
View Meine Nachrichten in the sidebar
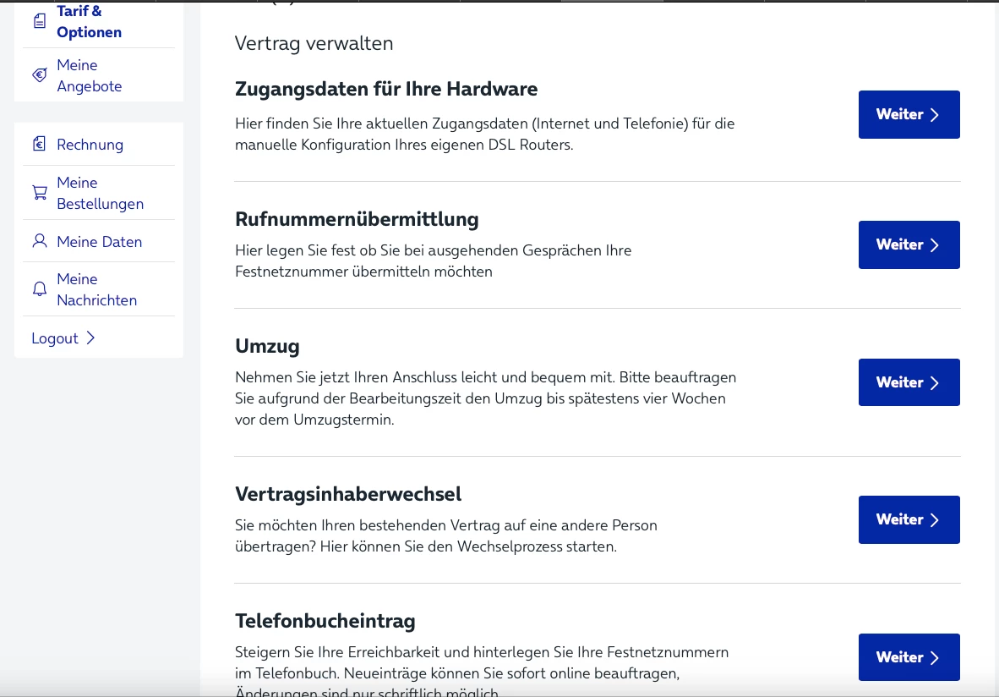[96, 289]
